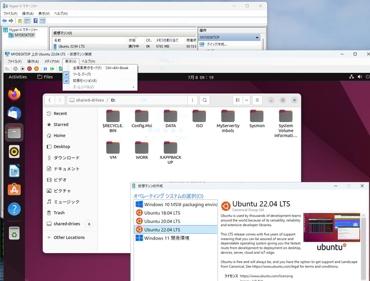Open the ファイル(F) menu in Hyper-V Manager
Image resolution: width=370 pixels, height=281 pixels.
coord(10,14)
